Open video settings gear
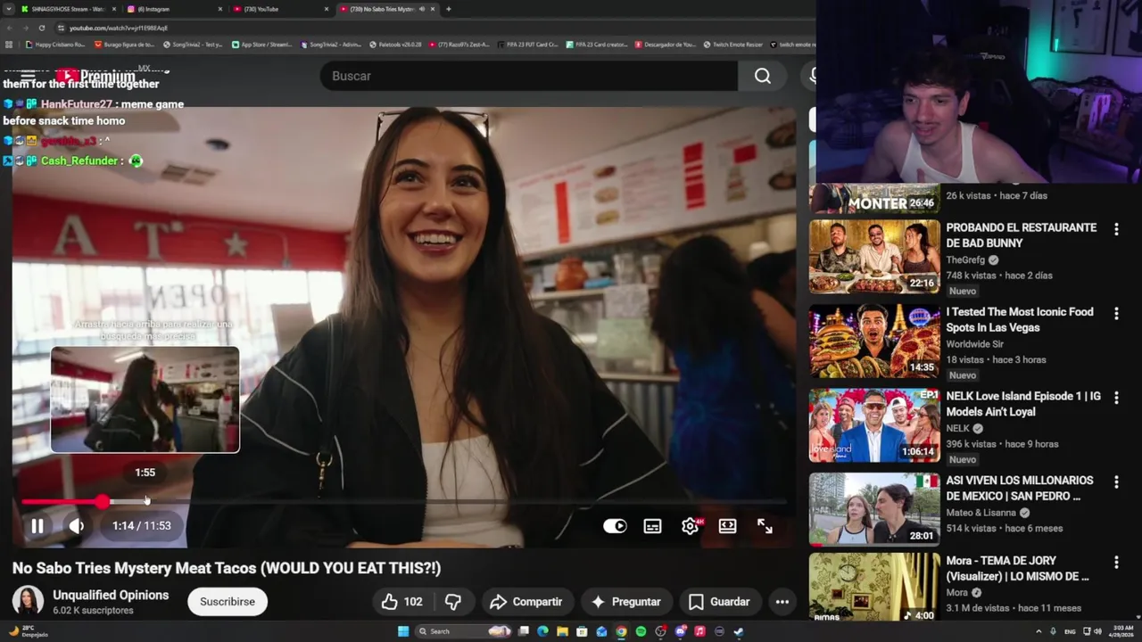The image size is (1142, 642). pos(690,526)
